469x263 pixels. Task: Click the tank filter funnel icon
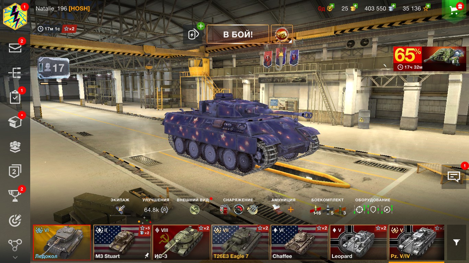pos(456,242)
